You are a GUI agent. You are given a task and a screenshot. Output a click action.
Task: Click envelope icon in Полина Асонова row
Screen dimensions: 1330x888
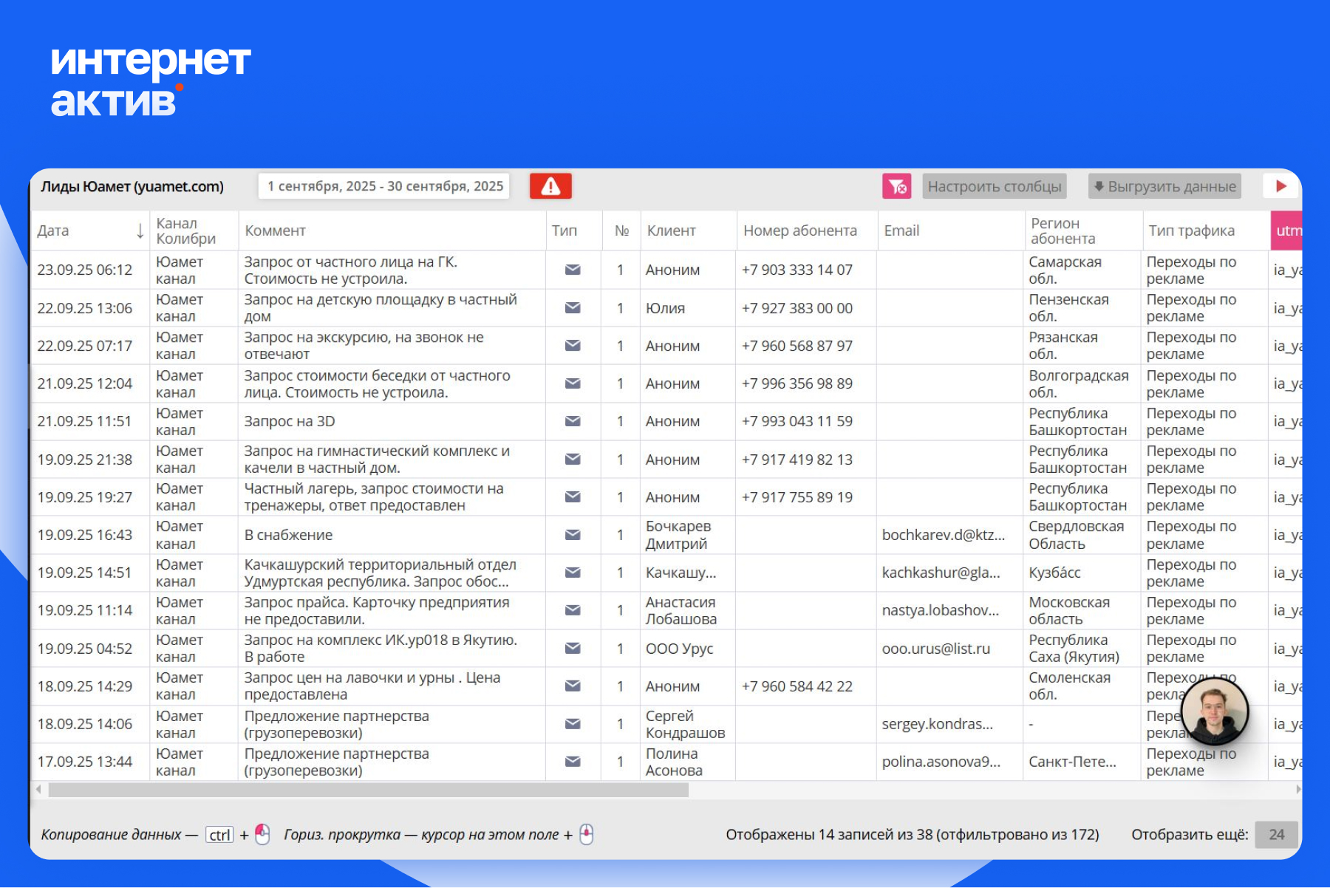pos(573,762)
